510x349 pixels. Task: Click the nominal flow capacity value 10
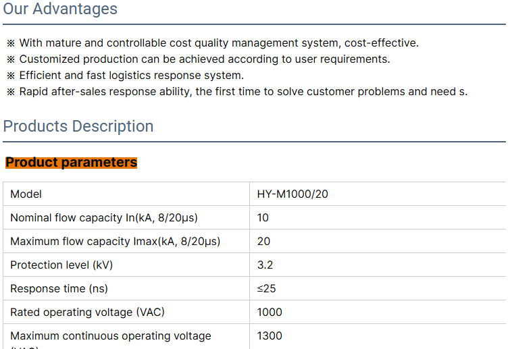coord(263,217)
